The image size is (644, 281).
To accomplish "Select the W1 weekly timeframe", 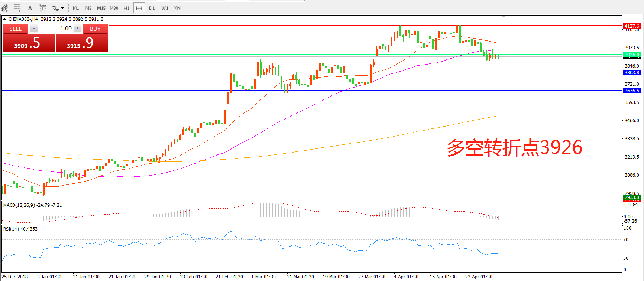I will [x=165, y=8].
